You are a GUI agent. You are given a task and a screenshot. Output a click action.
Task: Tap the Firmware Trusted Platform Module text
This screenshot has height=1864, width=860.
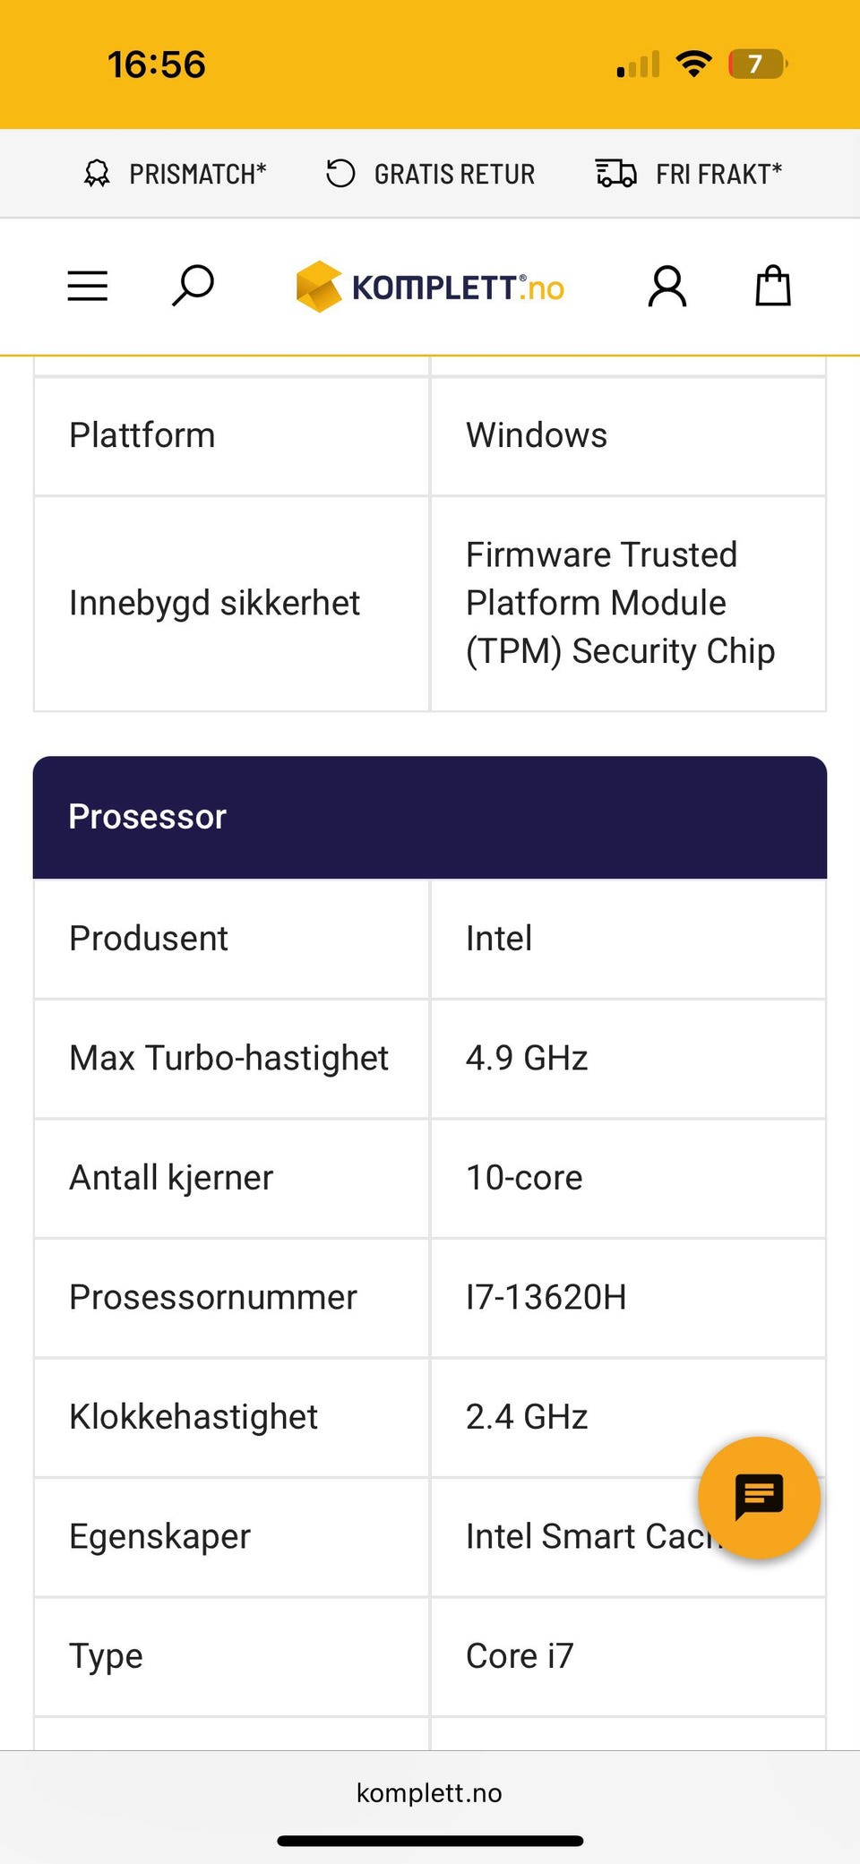pyautogui.click(x=621, y=603)
